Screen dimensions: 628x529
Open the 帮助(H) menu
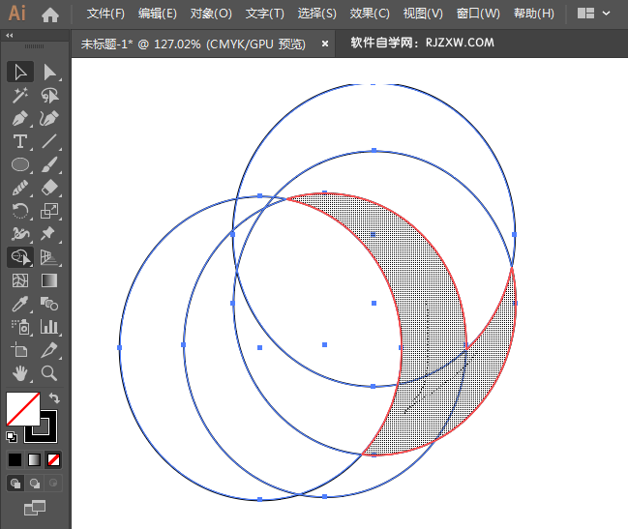pos(534,14)
